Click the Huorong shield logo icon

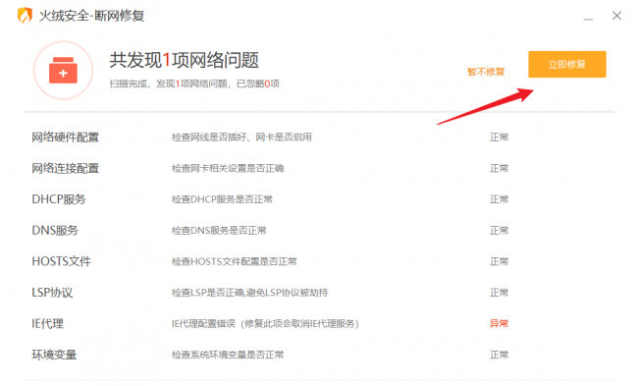click(25, 16)
